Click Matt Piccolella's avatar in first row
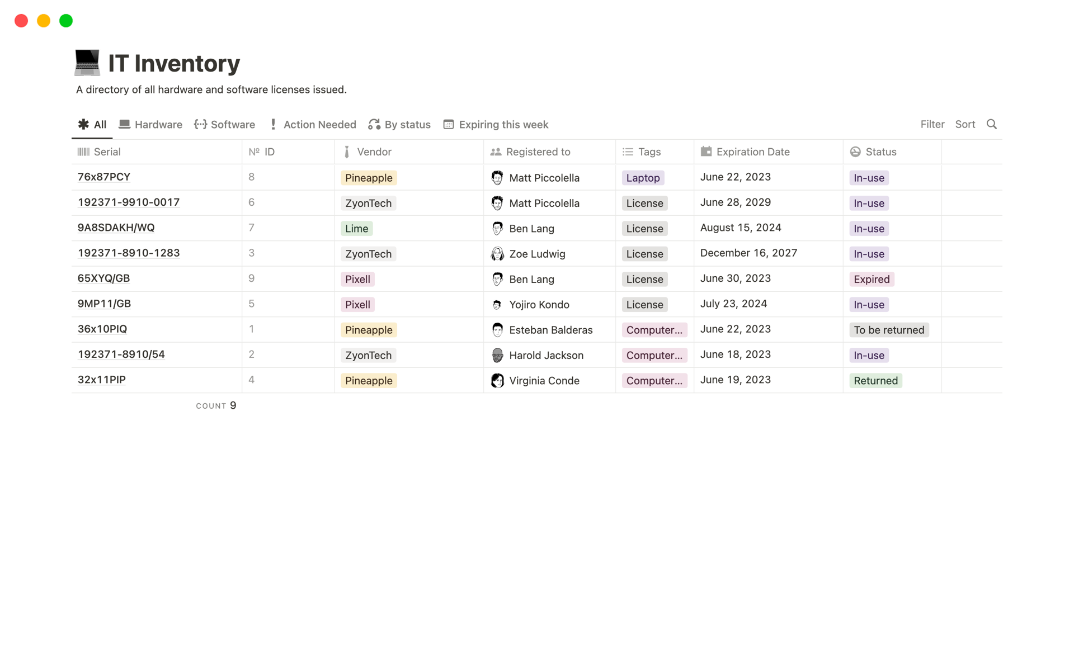The width and height of the screenshot is (1074, 671). 497,178
